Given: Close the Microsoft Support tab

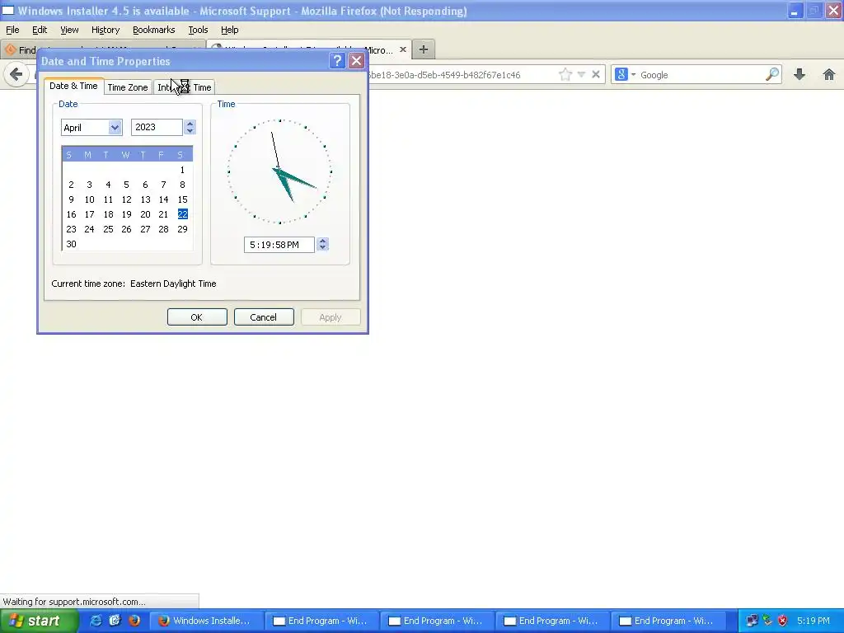Looking at the screenshot, I should pyautogui.click(x=402, y=49).
